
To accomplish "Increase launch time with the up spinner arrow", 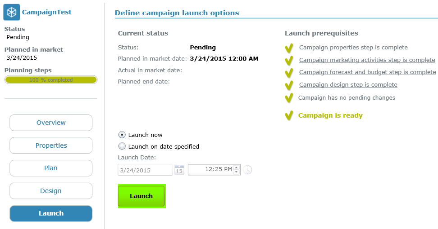I will pyautogui.click(x=237, y=167).
